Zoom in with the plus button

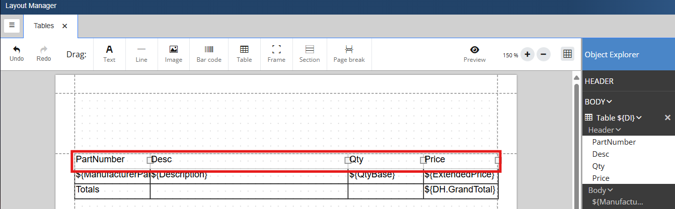pos(527,54)
